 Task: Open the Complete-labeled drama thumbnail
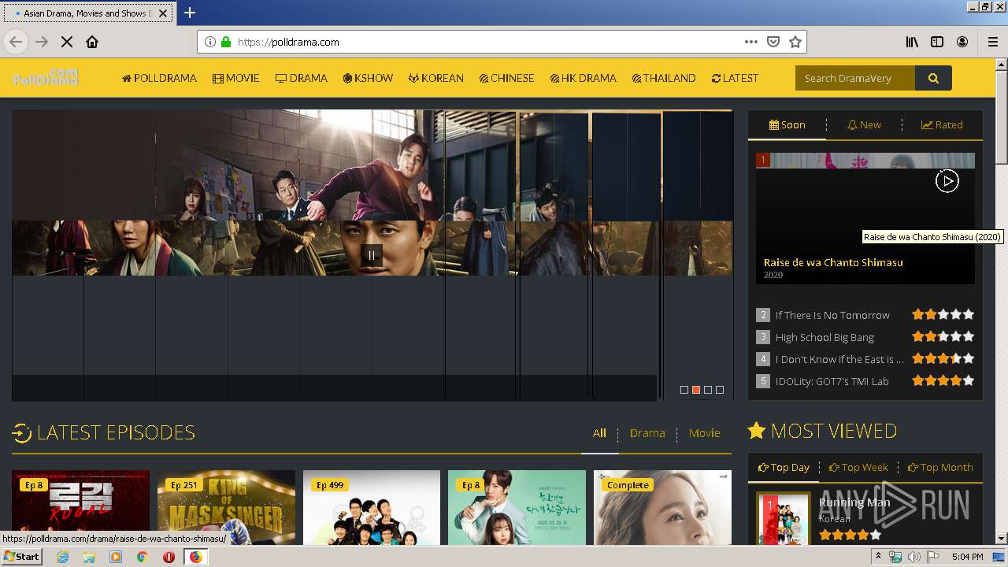662,508
